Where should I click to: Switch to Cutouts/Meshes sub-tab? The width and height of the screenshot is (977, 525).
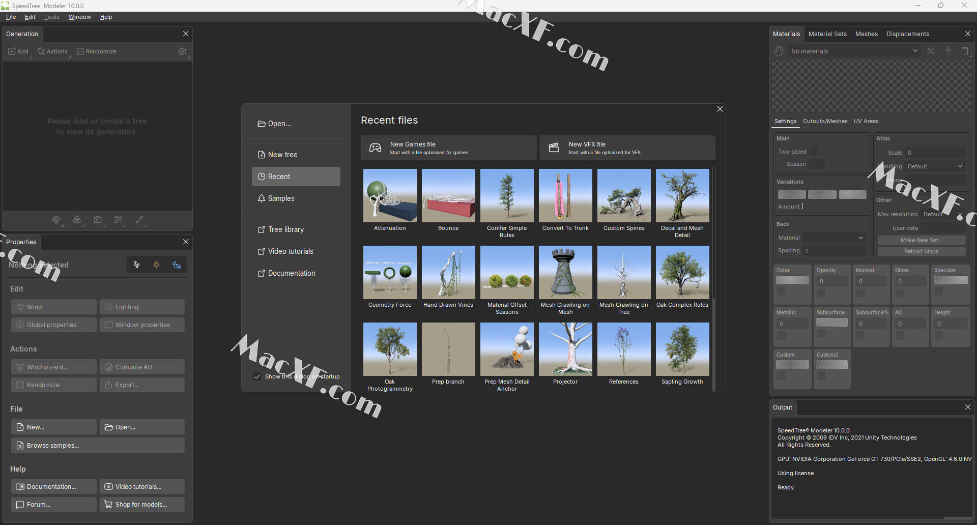coord(825,121)
